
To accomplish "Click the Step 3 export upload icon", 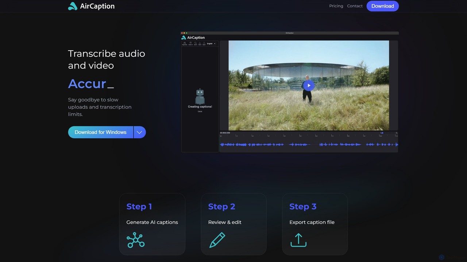I will 298,240.
